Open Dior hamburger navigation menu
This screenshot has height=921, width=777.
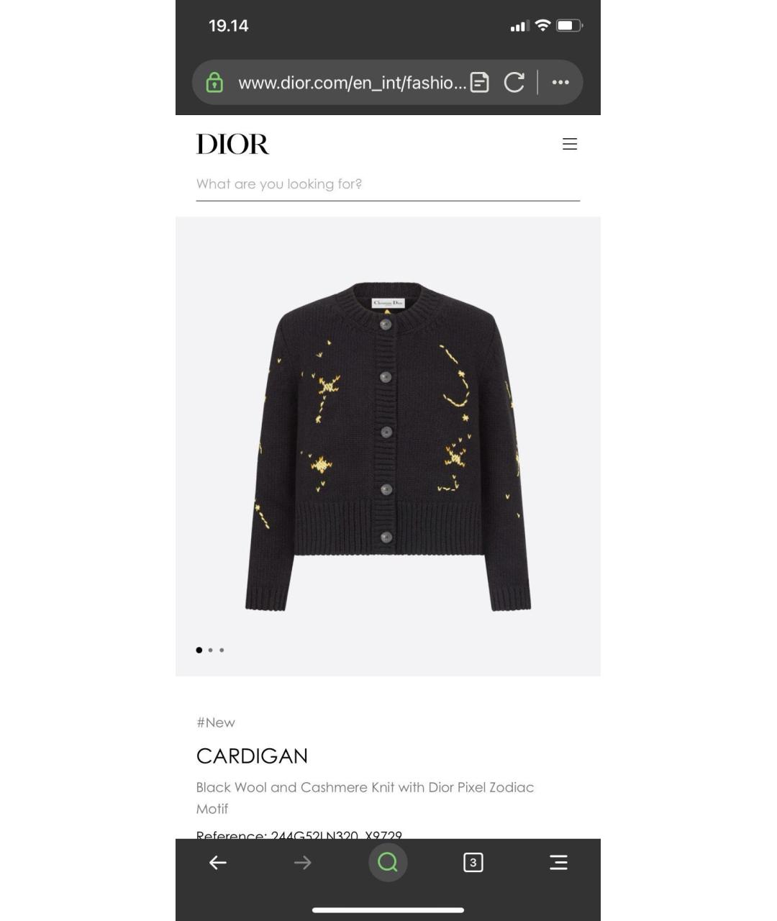(570, 144)
